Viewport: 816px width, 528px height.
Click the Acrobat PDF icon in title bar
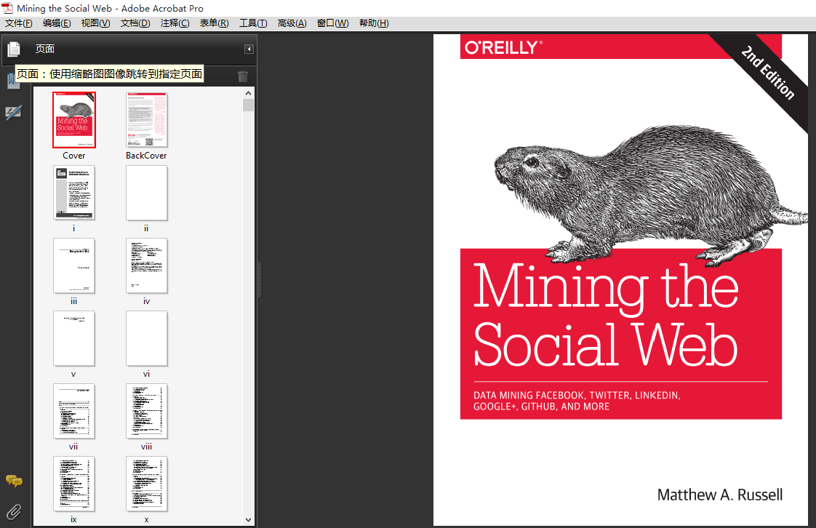point(7,8)
